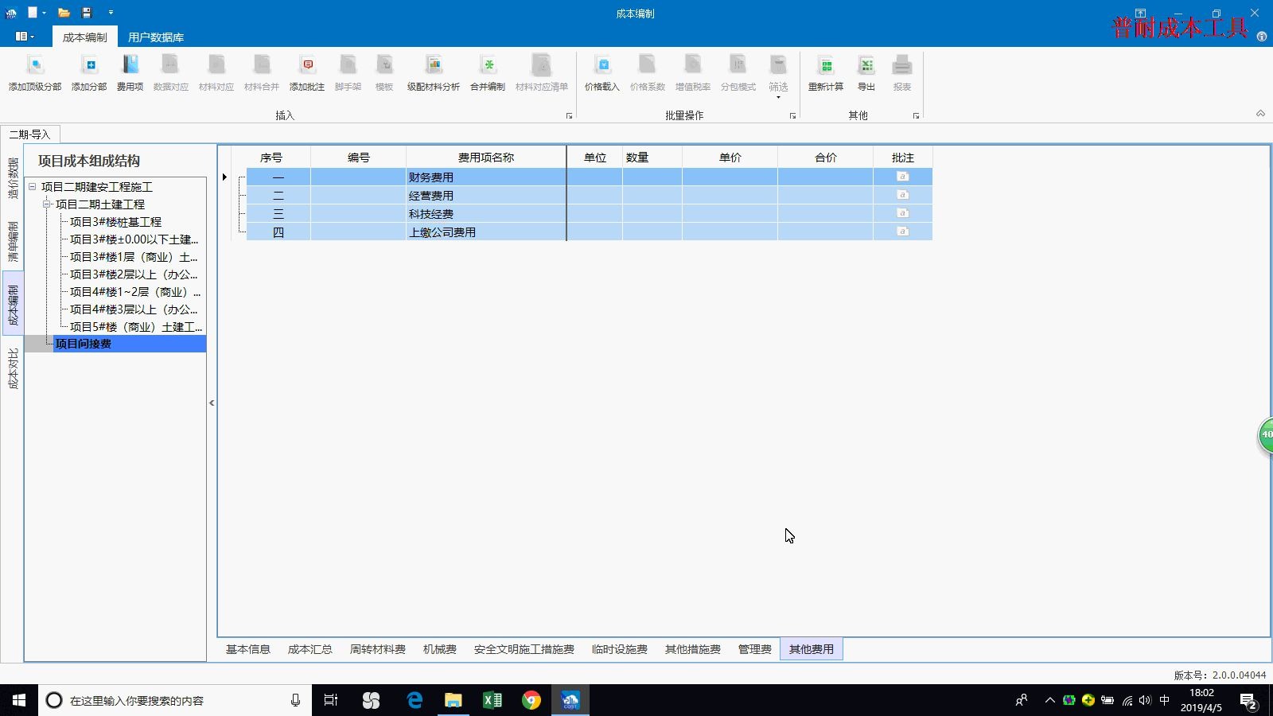Switch to the 用户数据库 ribbon tab
The image size is (1273, 716).
156,37
